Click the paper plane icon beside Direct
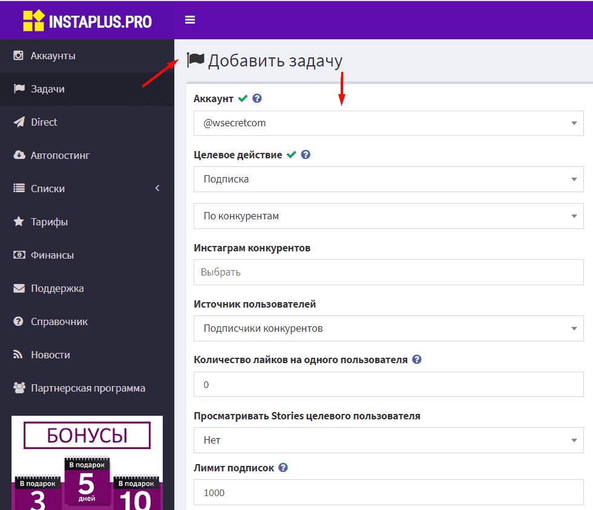The image size is (593, 510). 19,121
